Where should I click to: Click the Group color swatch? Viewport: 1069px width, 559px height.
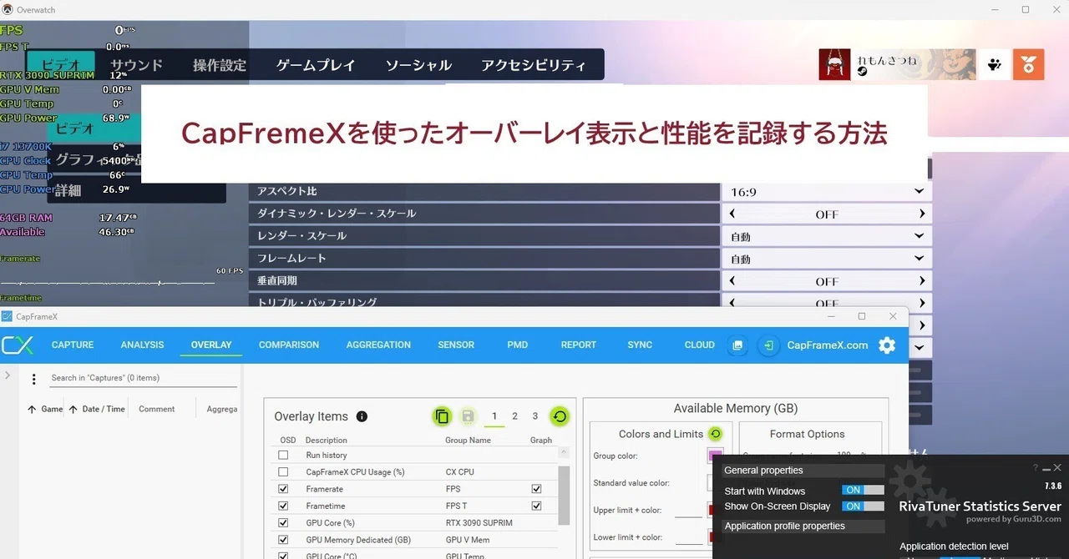click(715, 456)
